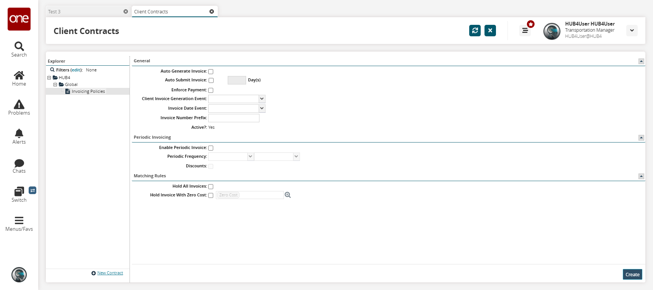The image size is (653, 290).
Task: Open Alerts bell icon
Action: 19,133
